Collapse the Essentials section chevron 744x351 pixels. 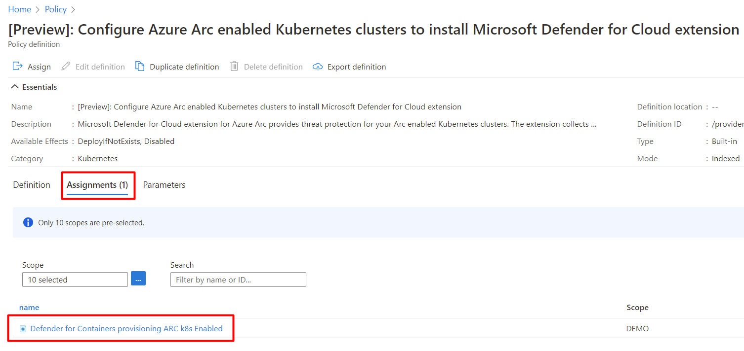pos(15,87)
